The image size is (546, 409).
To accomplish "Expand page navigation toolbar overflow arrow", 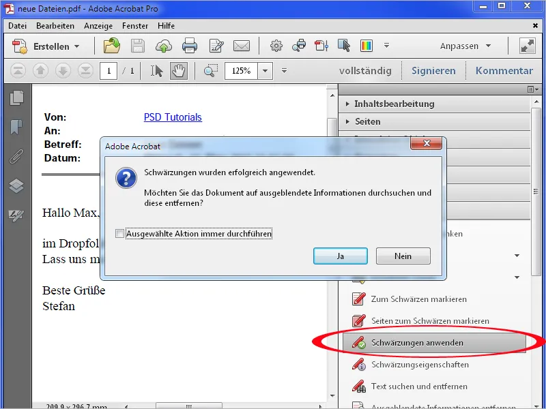I will 284,71.
